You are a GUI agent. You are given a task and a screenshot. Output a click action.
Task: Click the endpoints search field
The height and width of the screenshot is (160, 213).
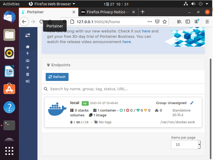pos(123,89)
